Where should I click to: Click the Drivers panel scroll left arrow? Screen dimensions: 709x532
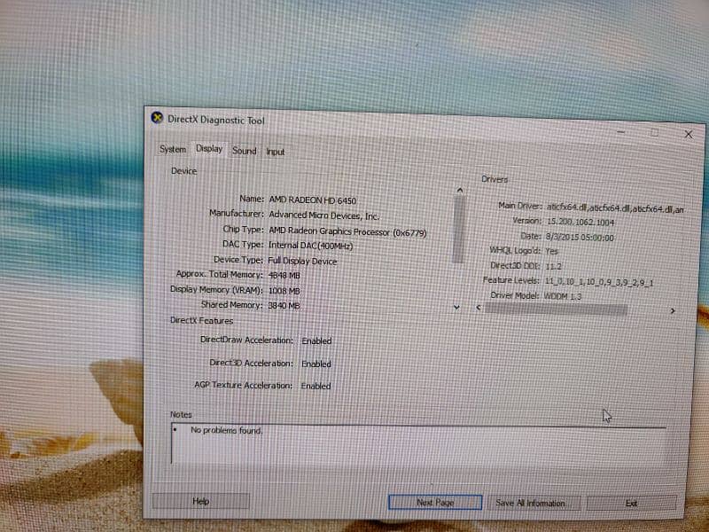coord(479,309)
